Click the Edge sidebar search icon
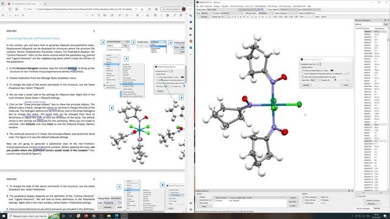 [191, 15]
